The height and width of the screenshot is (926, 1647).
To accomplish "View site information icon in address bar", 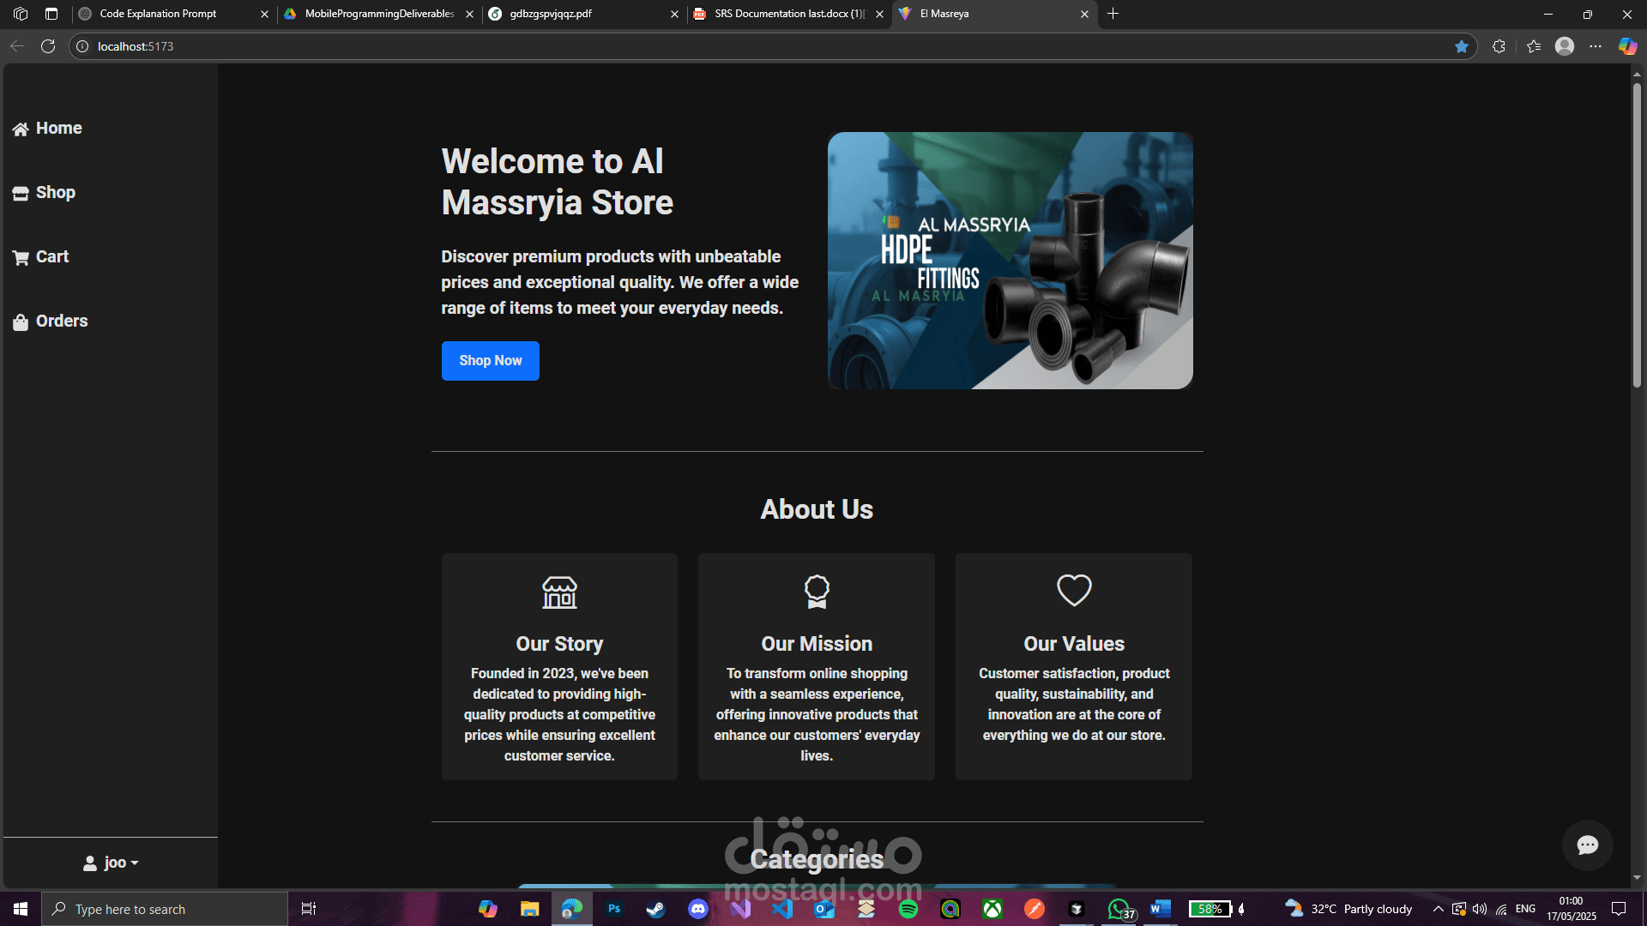I will pos(82,46).
